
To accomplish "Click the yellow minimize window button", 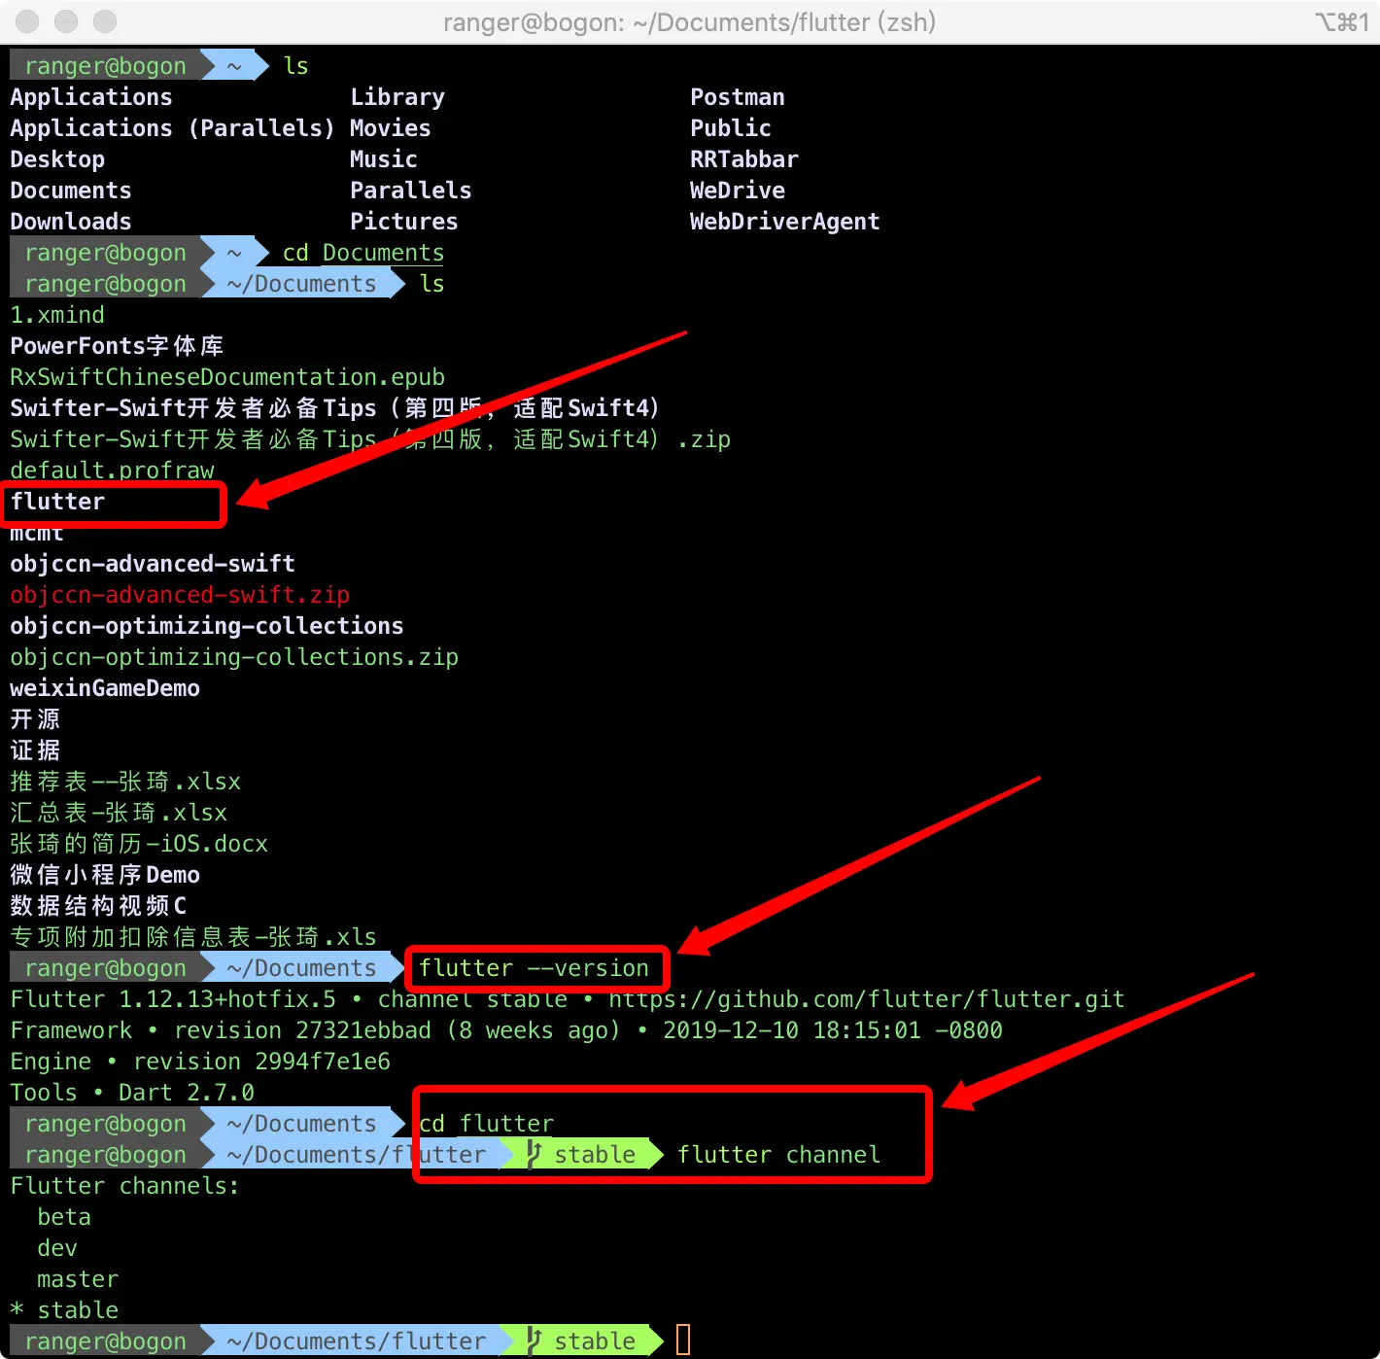I will tap(66, 21).
